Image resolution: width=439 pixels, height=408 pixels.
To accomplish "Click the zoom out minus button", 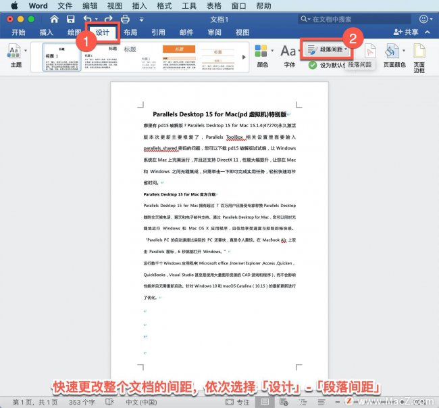I will 338,402.
